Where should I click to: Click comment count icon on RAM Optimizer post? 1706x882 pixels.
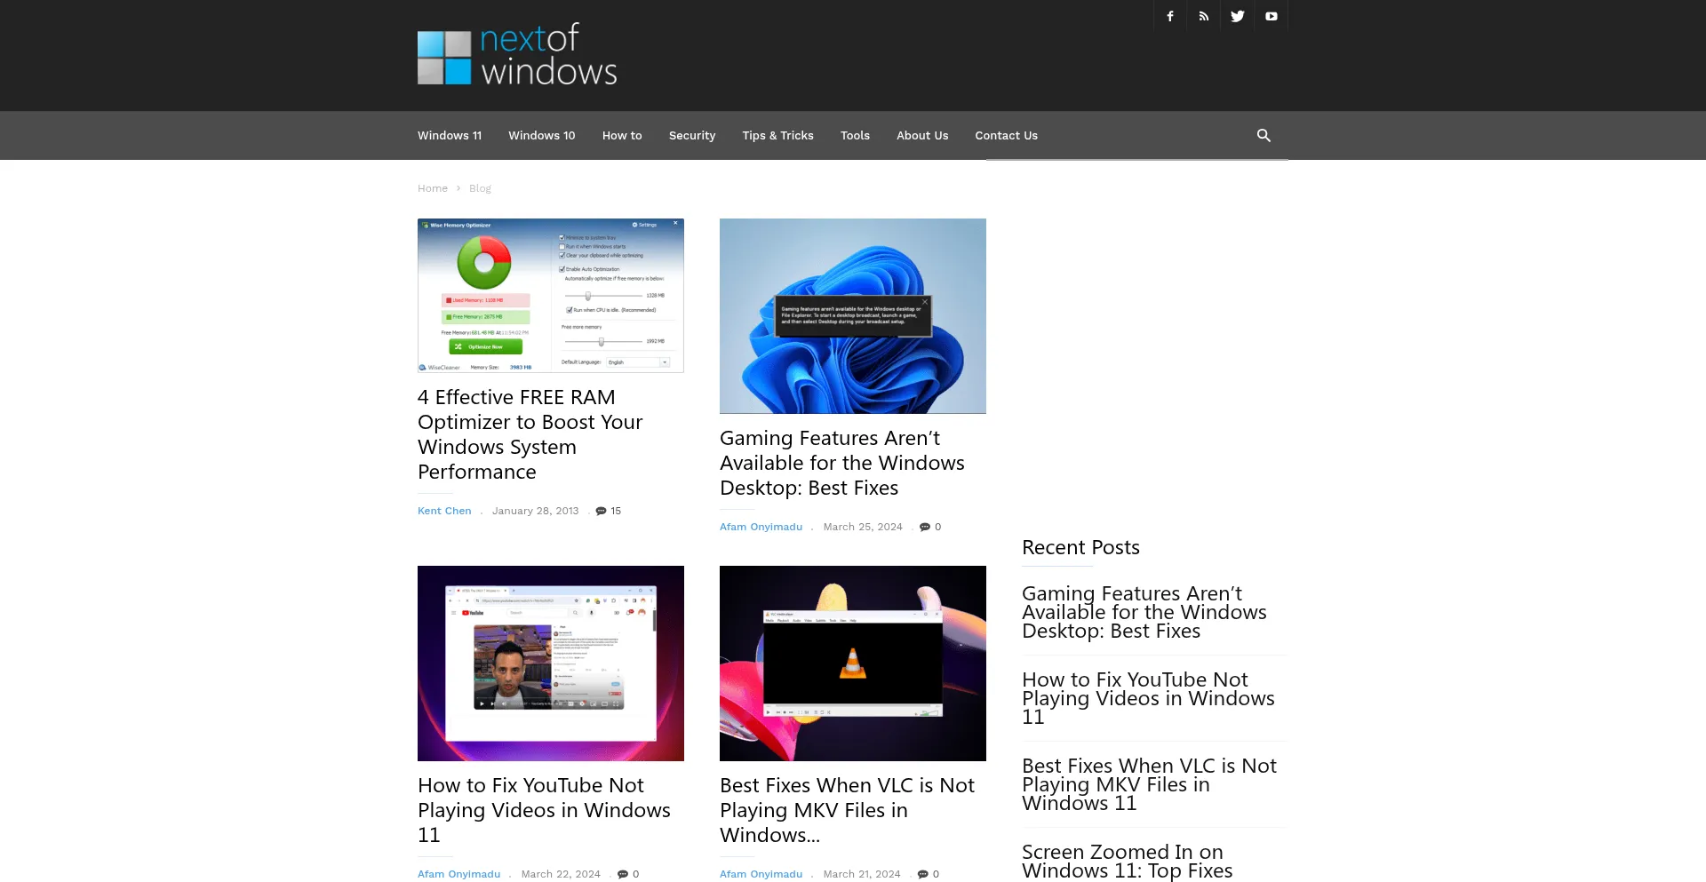click(x=602, y=511)
